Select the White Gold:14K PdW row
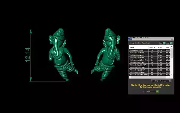 [150, 75]
